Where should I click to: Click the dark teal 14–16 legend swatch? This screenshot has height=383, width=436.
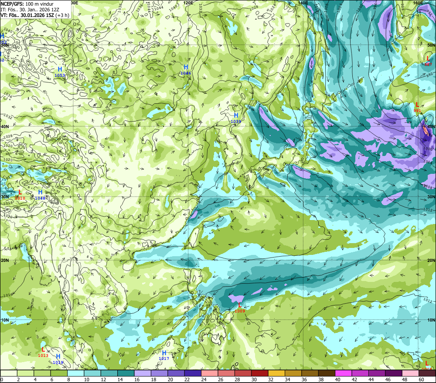tap(126, 373)
